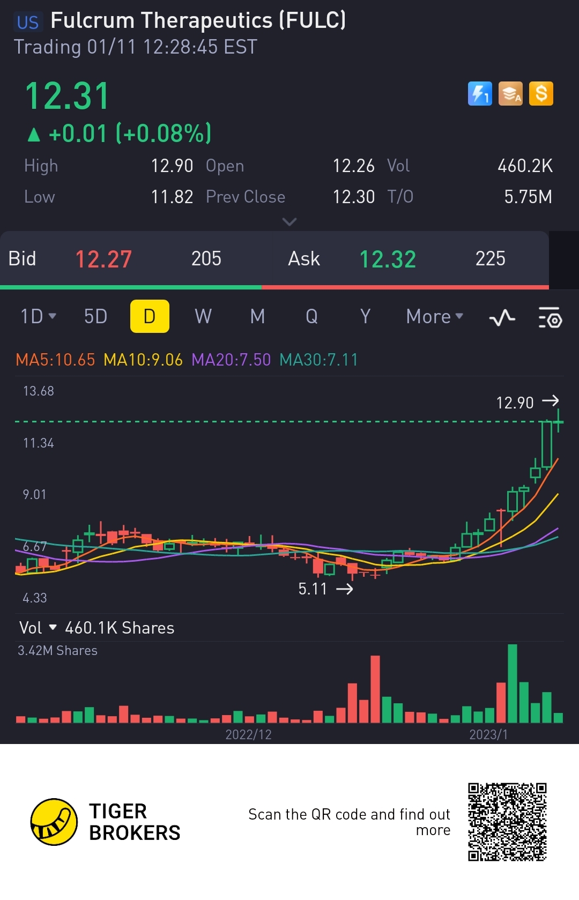Tap the ask size 225

pos(491,259)
